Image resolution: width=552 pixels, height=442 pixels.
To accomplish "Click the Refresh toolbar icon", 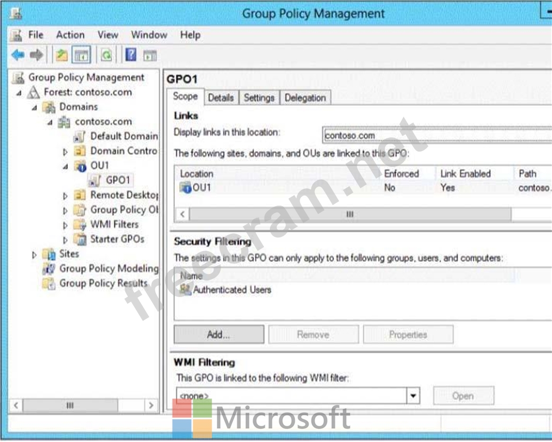I will pos(106,55).
